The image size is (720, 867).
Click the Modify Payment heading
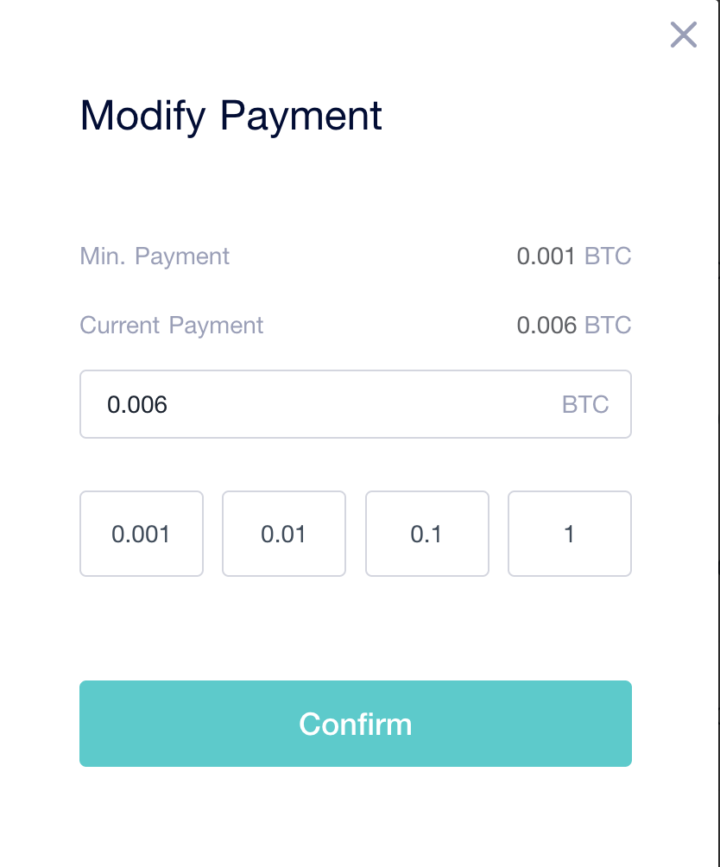pos(231,116)
